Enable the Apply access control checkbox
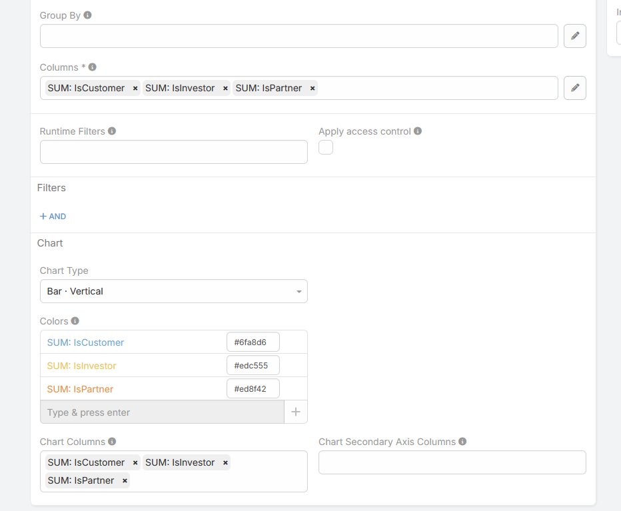 (x=326, y=148)
